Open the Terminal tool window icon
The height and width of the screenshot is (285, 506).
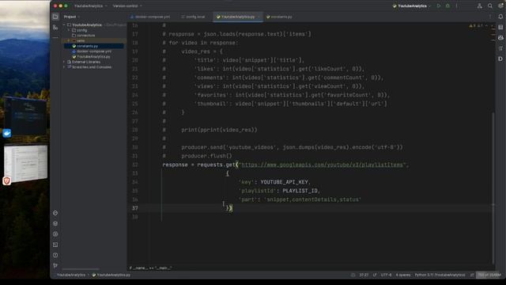click(x=55, y=245)
